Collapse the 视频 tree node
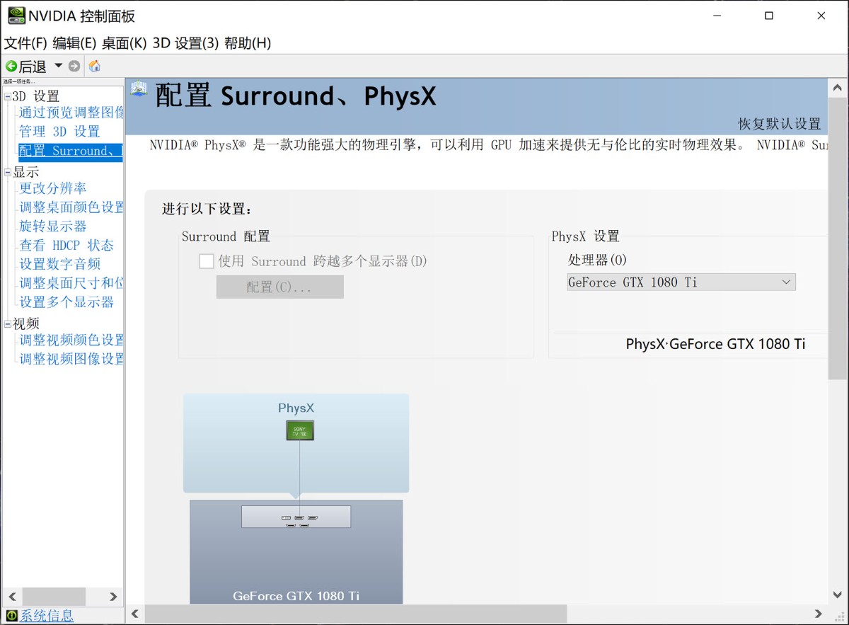 point(8,323)
